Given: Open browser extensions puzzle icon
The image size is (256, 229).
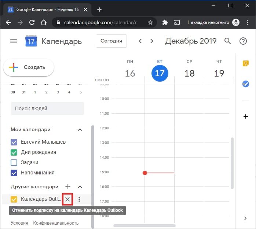Looking at the screenshot, I should [165, 22].
